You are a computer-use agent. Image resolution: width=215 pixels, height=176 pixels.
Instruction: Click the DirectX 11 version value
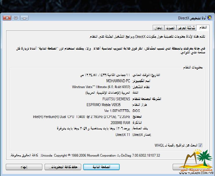pyautogui.click(x=123, y=135)
